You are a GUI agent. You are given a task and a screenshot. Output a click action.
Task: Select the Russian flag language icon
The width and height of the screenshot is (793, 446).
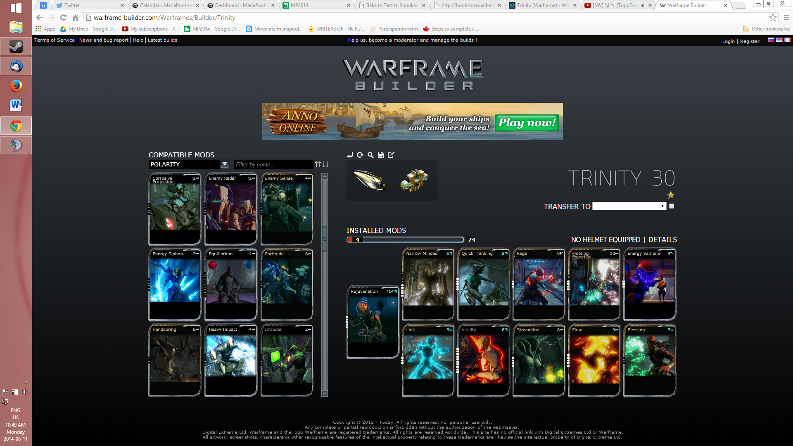pyautogui.click(x=771, y=40)
